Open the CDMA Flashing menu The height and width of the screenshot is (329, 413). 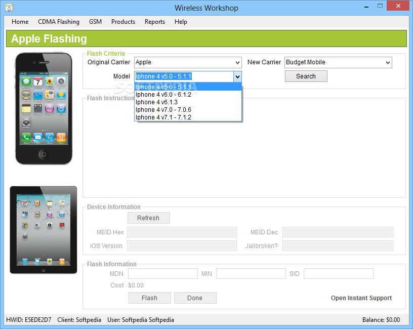tap(59, 22)
